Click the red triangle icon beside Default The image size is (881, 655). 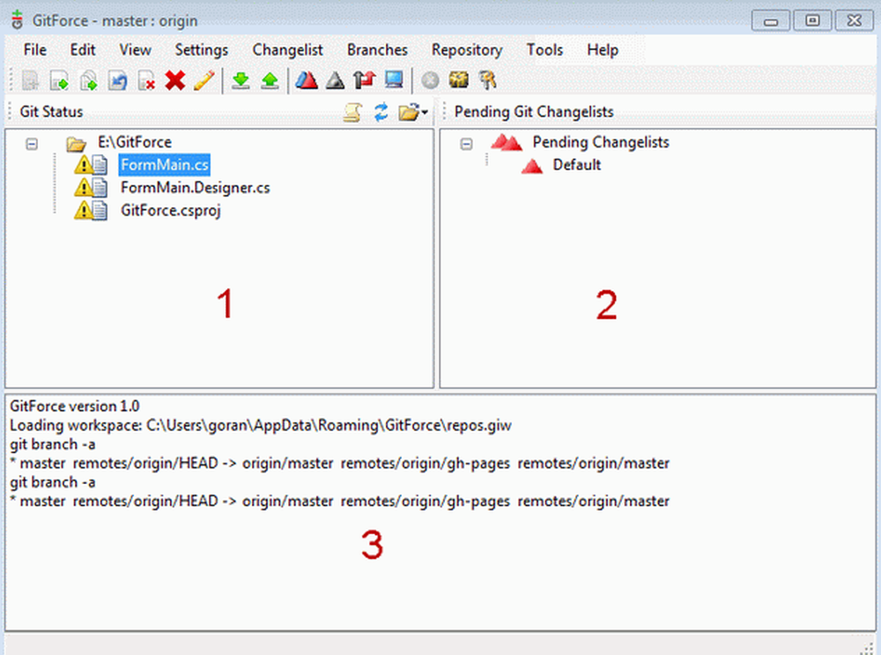pyautogui.click(x=531, y=166)
